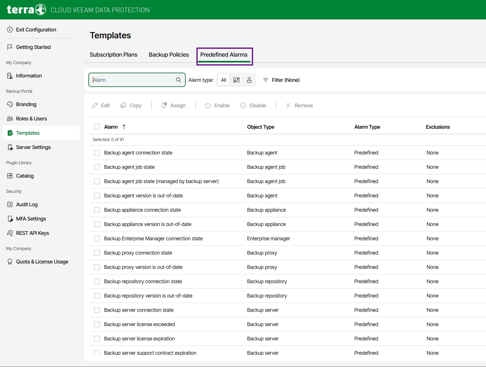The image size is (486, 367).
Task: Check the Backup agent connection state row
Action: pyautogui.click(x=97, y=153)
